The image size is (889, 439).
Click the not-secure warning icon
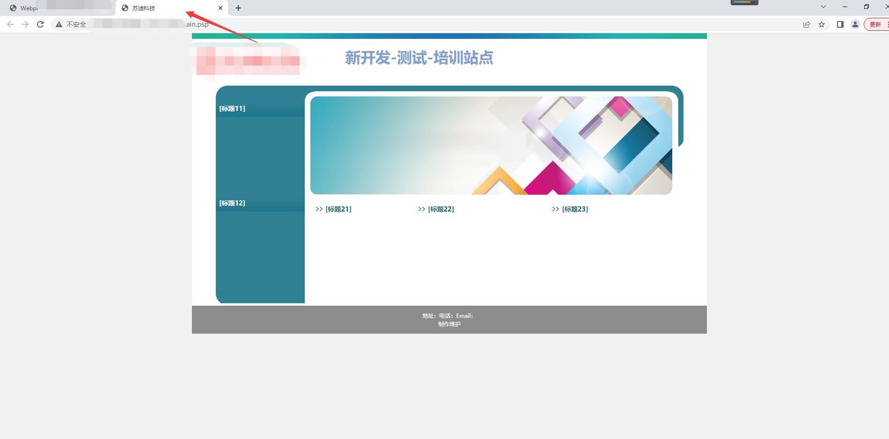tap(59, 24)
